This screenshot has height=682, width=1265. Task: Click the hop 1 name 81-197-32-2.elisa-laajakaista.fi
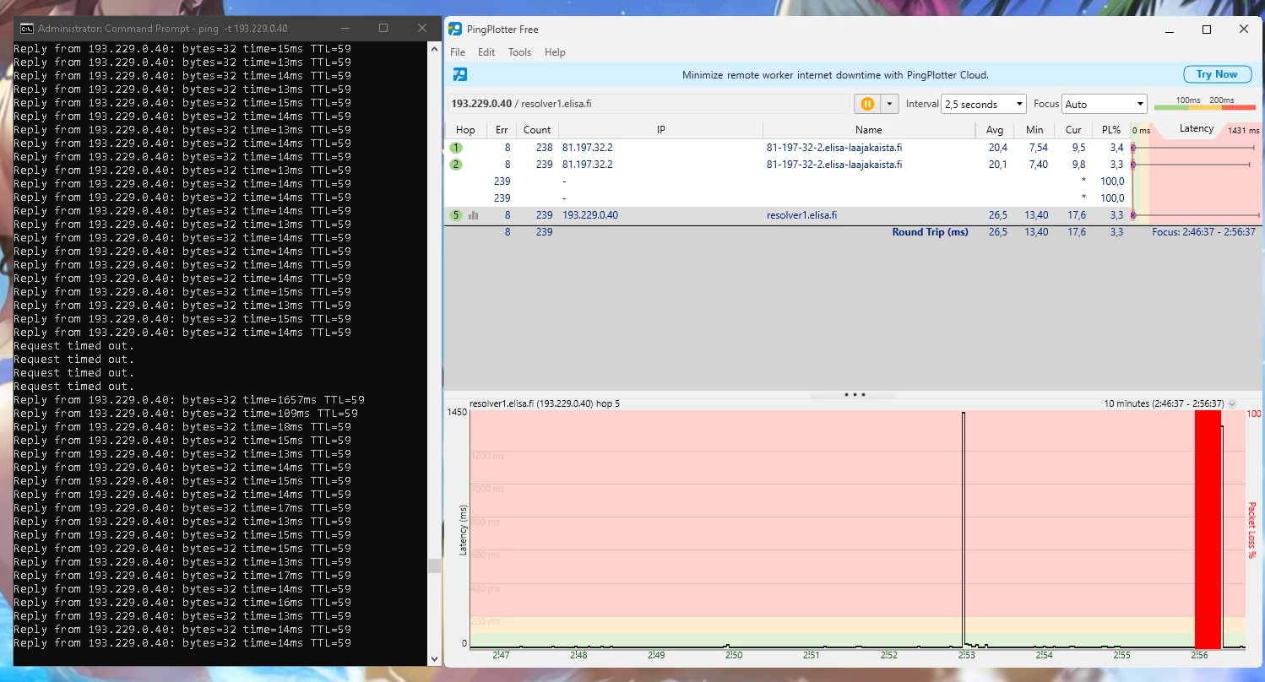834,148
